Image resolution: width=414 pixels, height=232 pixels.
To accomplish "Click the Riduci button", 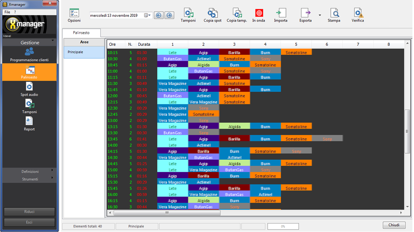I will [29, 212].
